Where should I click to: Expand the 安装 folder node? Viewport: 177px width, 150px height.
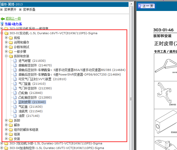click(x=6, y=139)
